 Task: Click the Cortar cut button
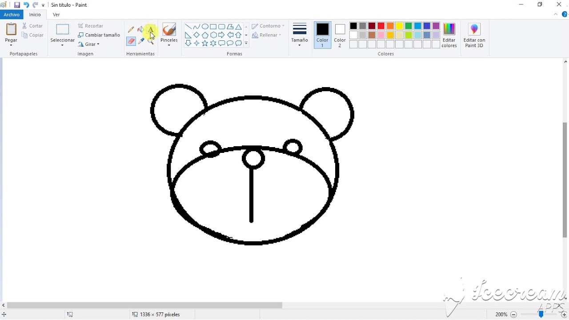point(33,26)
